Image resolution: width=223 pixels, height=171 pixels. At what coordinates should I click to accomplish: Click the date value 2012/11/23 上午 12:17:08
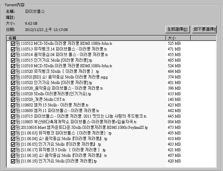[x=46, y=30]
